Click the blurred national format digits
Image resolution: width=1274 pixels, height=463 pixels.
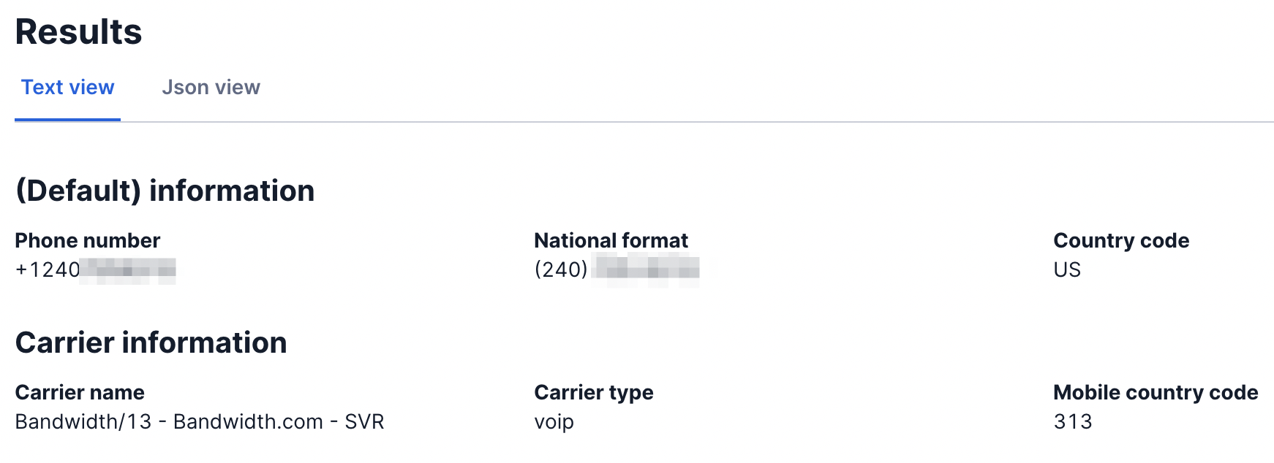coord(645,270)
